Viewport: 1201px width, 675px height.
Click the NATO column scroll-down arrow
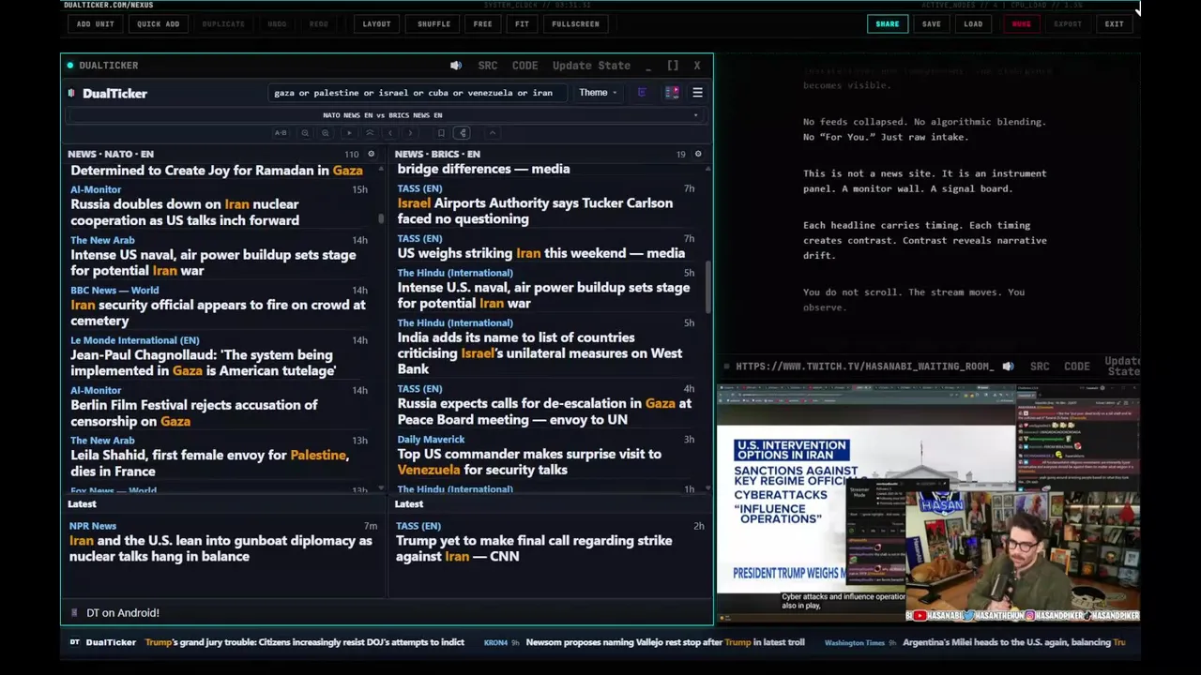click(381, 488)
